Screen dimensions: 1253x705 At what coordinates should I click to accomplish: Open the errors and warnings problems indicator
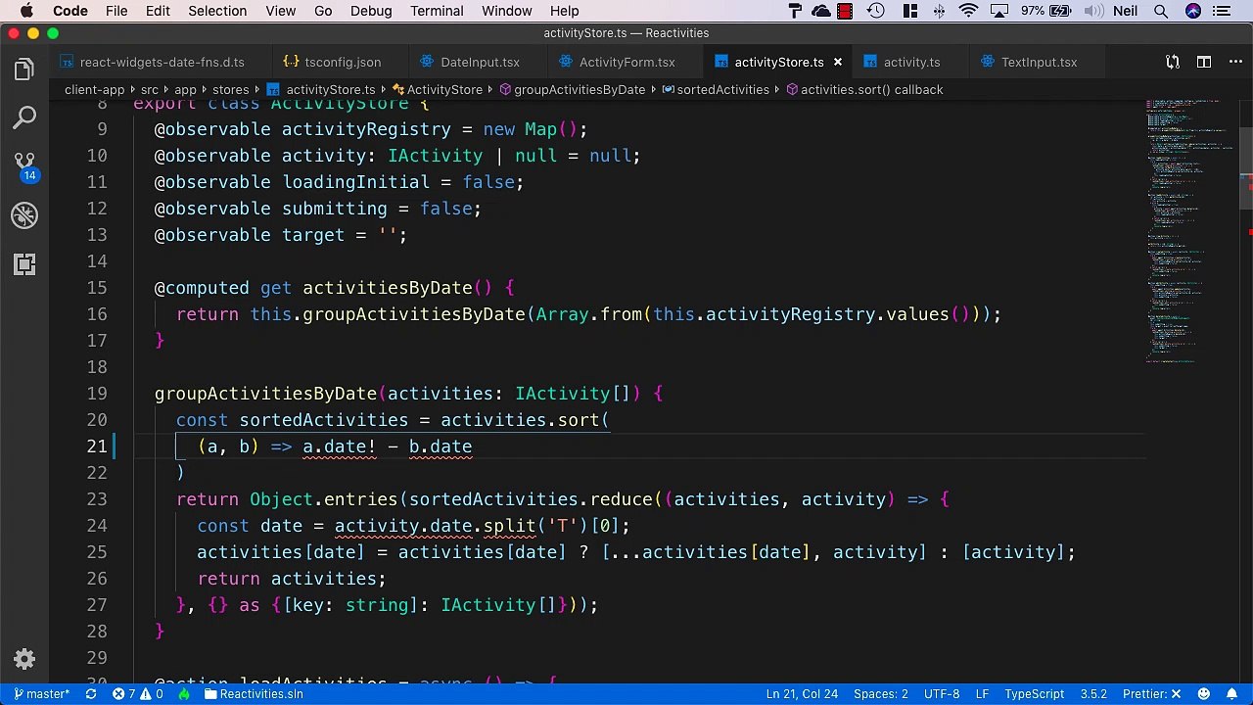coord(138,694)
